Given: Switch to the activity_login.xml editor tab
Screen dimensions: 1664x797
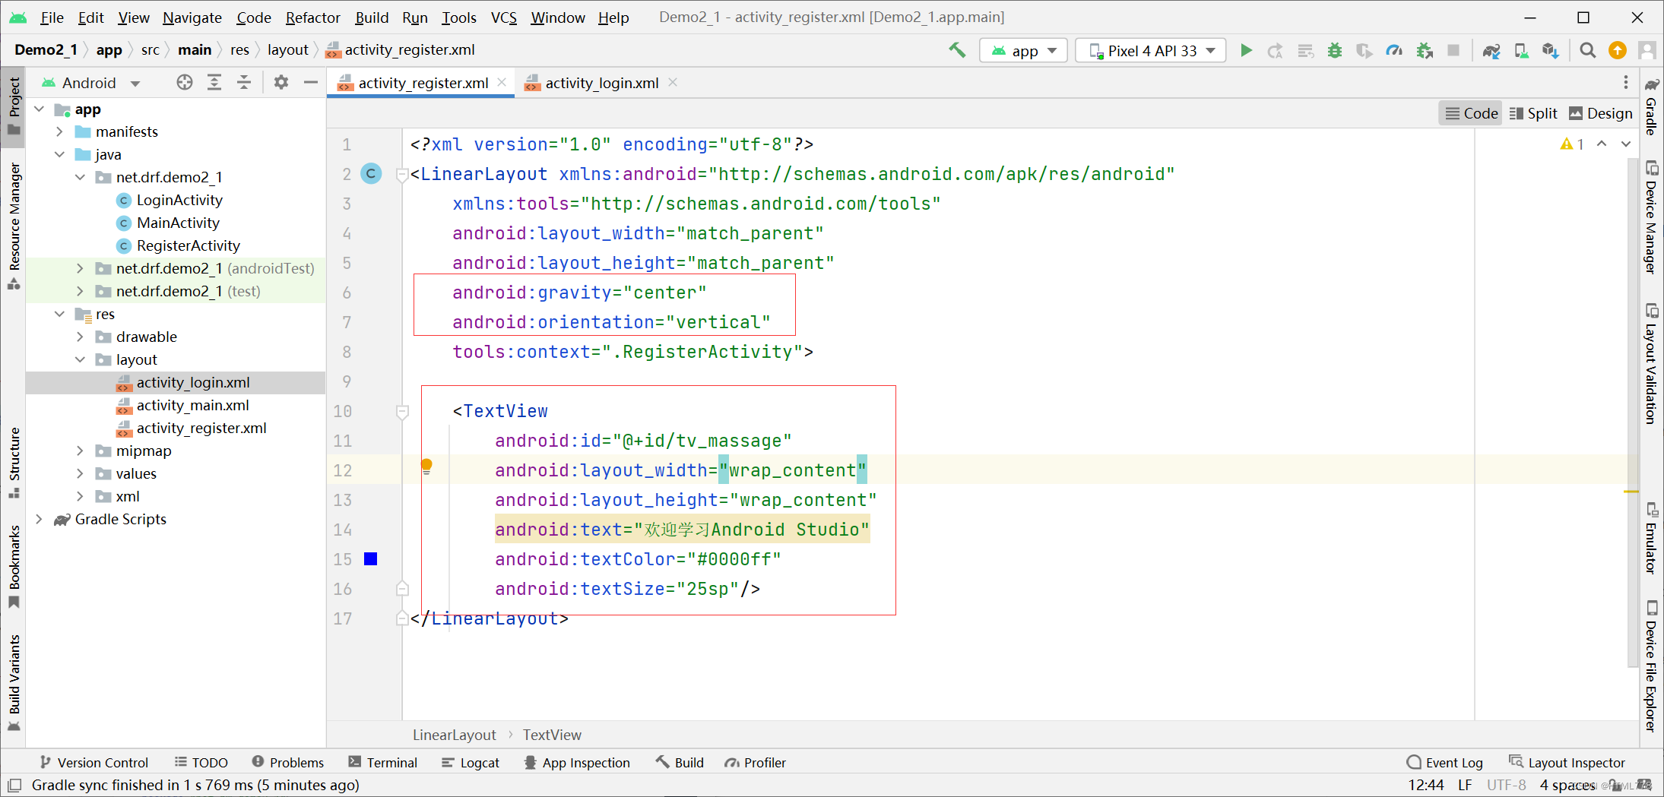Looking at the screenshot, I should (x=601, y=83).
